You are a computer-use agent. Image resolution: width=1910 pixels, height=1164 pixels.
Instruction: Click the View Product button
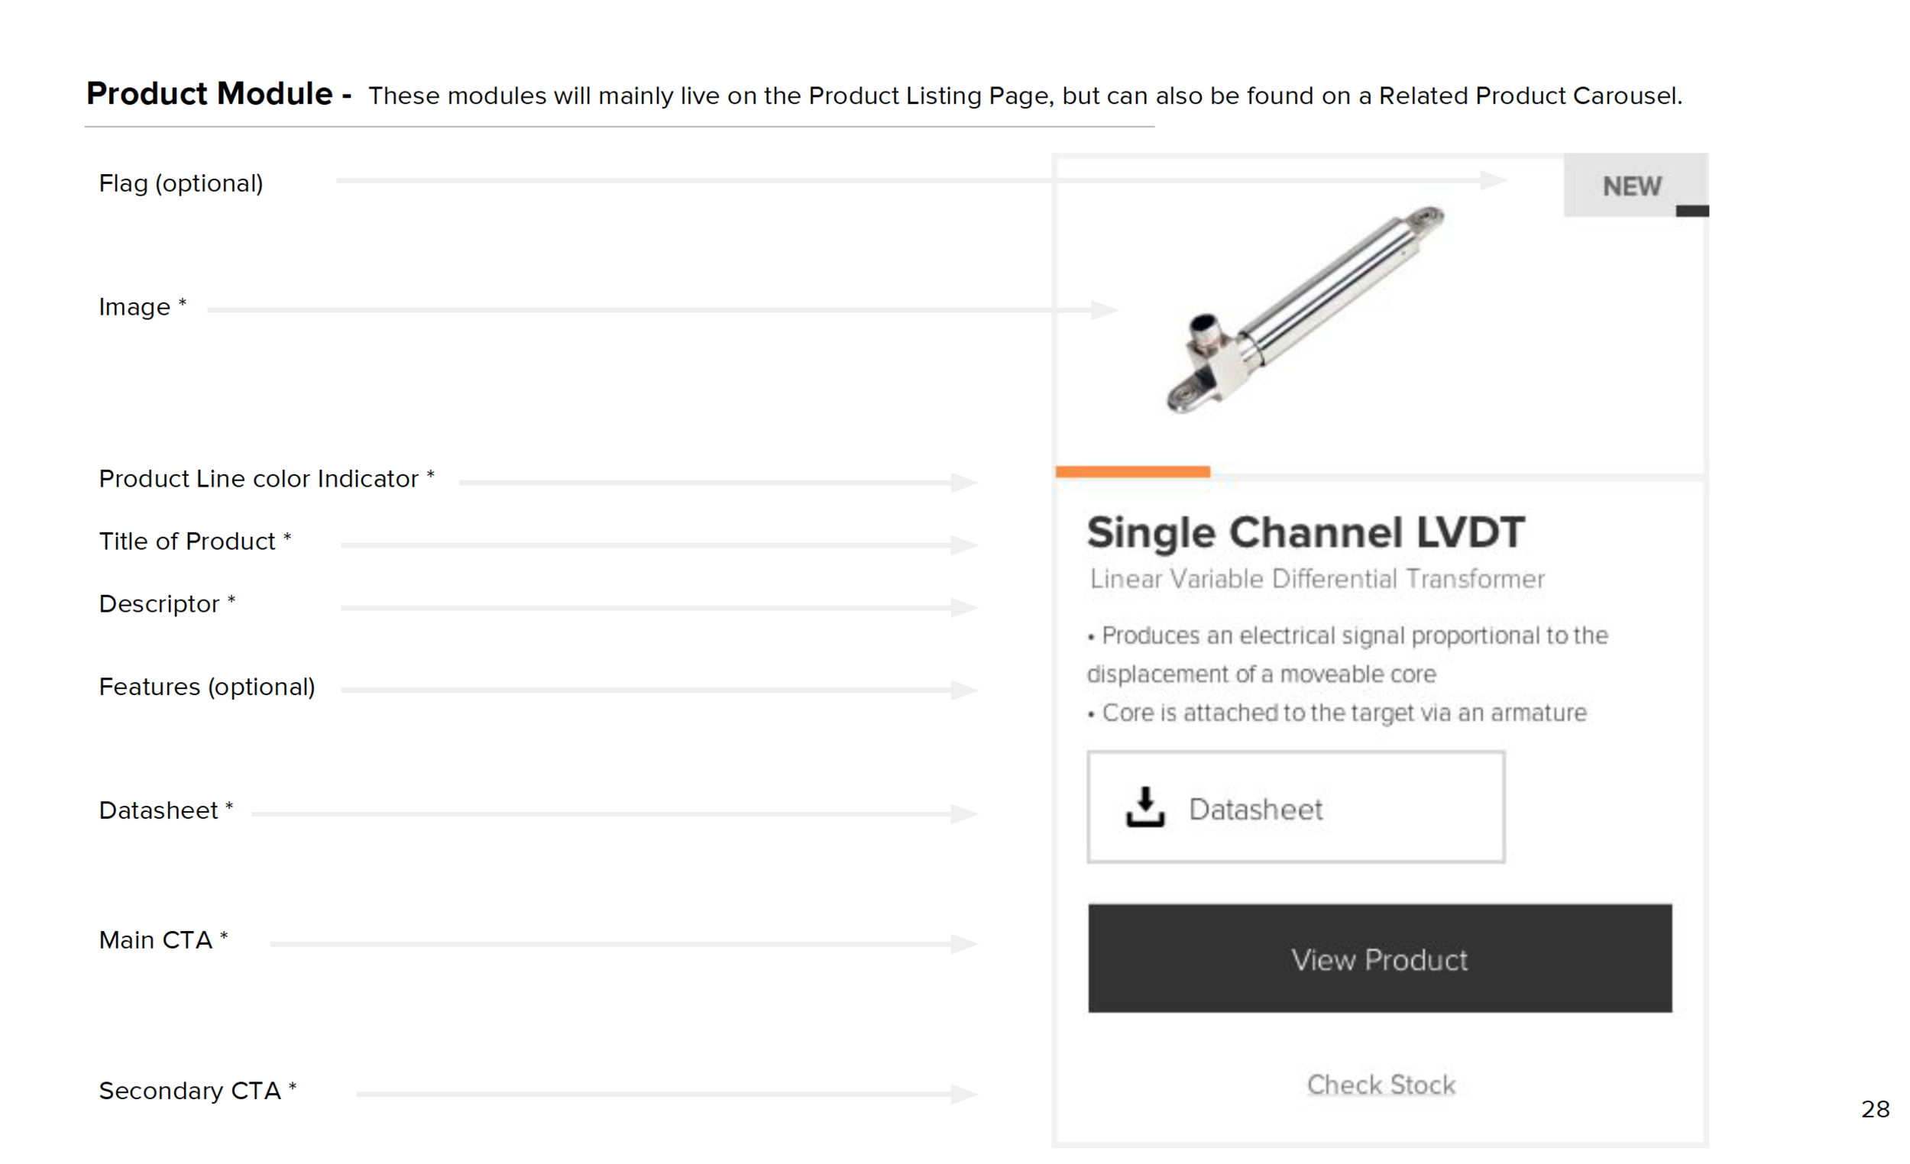click(1380, 959)
